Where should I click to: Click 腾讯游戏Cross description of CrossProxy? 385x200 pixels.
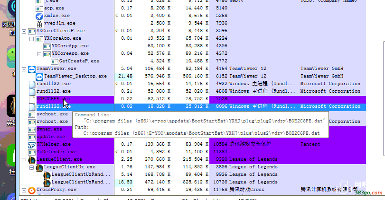tap(247, 190)
